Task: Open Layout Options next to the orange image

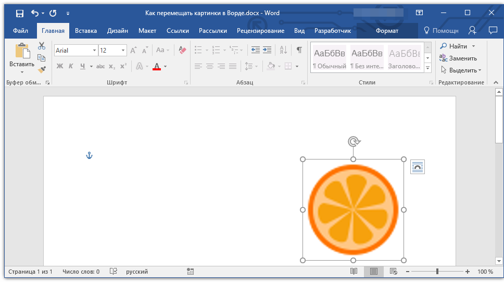Action: [417, 167]
